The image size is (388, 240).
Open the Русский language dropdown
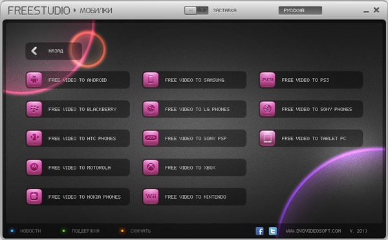300,10
